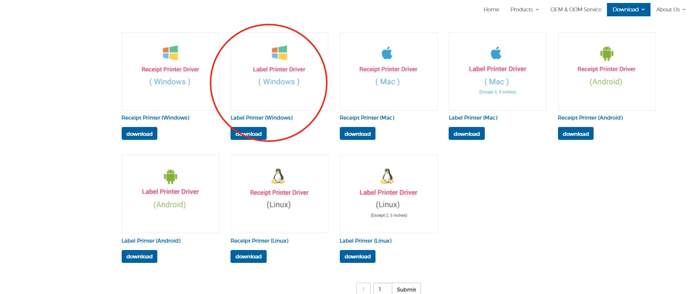The height and width of the screenshot is (294, 697).
Task: Open the Receipt Printer Driver Windows thumbnail
Action: pos(171,71)
